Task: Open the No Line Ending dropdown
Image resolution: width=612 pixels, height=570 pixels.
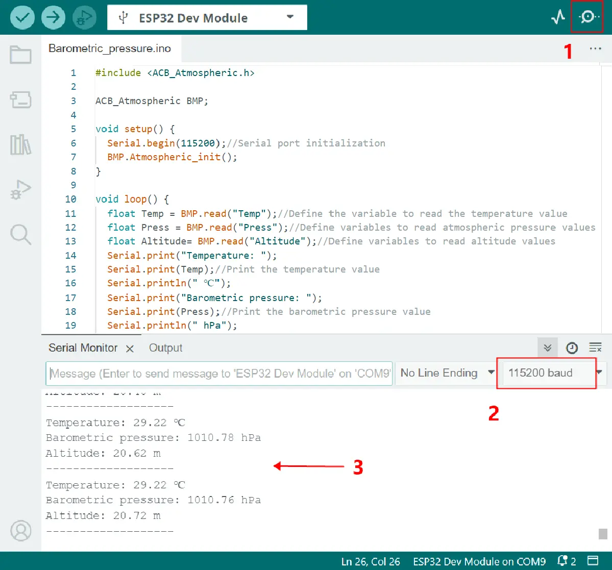Action: (x=447, y=373)
